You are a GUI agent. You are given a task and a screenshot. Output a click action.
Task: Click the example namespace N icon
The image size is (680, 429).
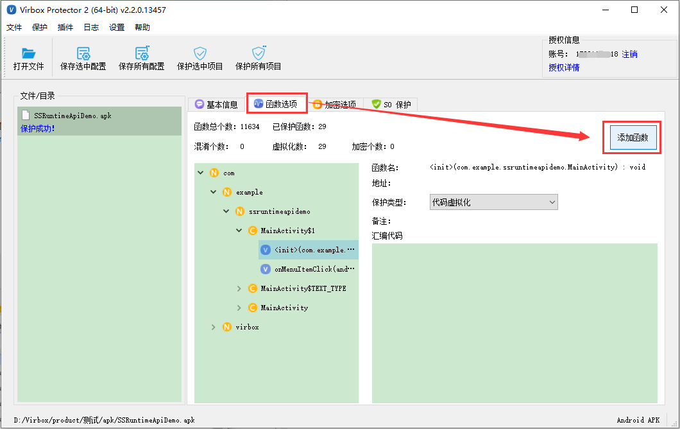pyautogui.click(x=227, y=192)
